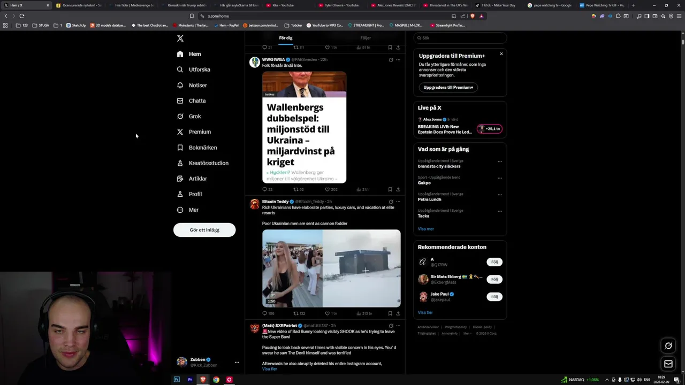Open more options for Petra Lundh trend
The image size is (685, 385).
pos(500,195)
